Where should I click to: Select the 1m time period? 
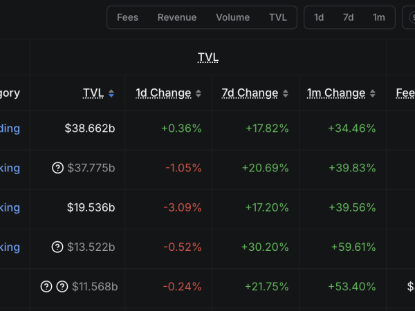pyautogui.click(x=379, y=17)
